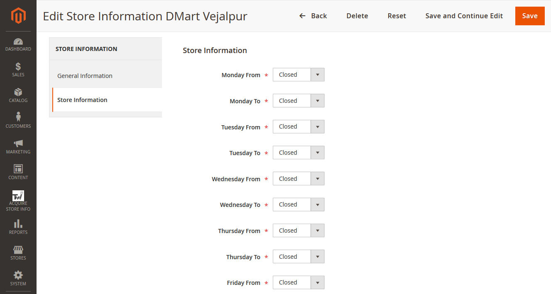Open the Stores storefront icon
The width and height of the screenshot is (551, 294).
pyautogui.click(x=18, y=250)
